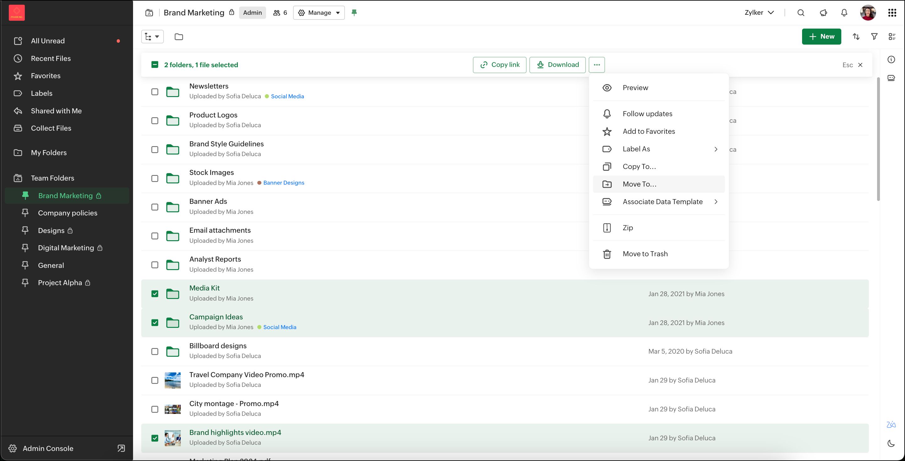Toggle dark mode moon icon
This screenshot has width=905, height=461.
coord(891,443)
